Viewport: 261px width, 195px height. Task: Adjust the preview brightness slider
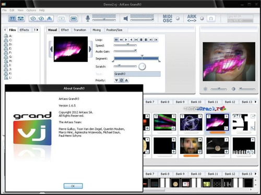[x=219, y=89]
